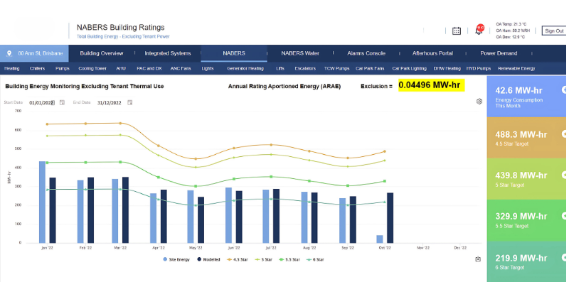Toggle Site Energy series in legend
Screen dimensions: 569x282
click(x=176, y=259)
